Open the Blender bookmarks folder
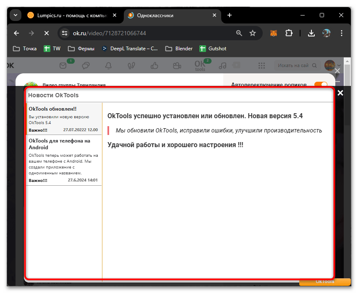This screenshot has width=358, height=293. pyautogui.click(x=178, y=48)
